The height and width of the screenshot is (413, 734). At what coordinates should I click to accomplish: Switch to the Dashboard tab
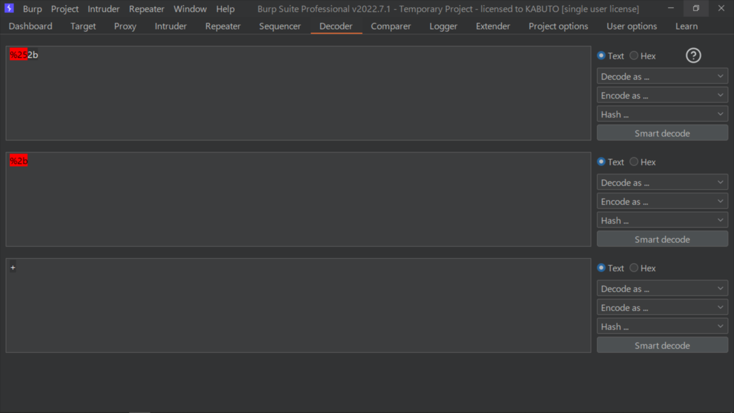tap(31, 26)
